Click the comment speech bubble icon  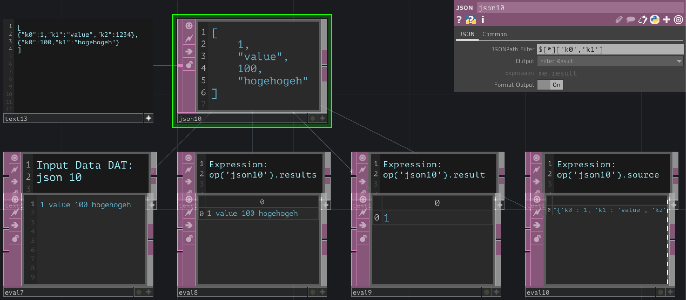tap(630, 20)
